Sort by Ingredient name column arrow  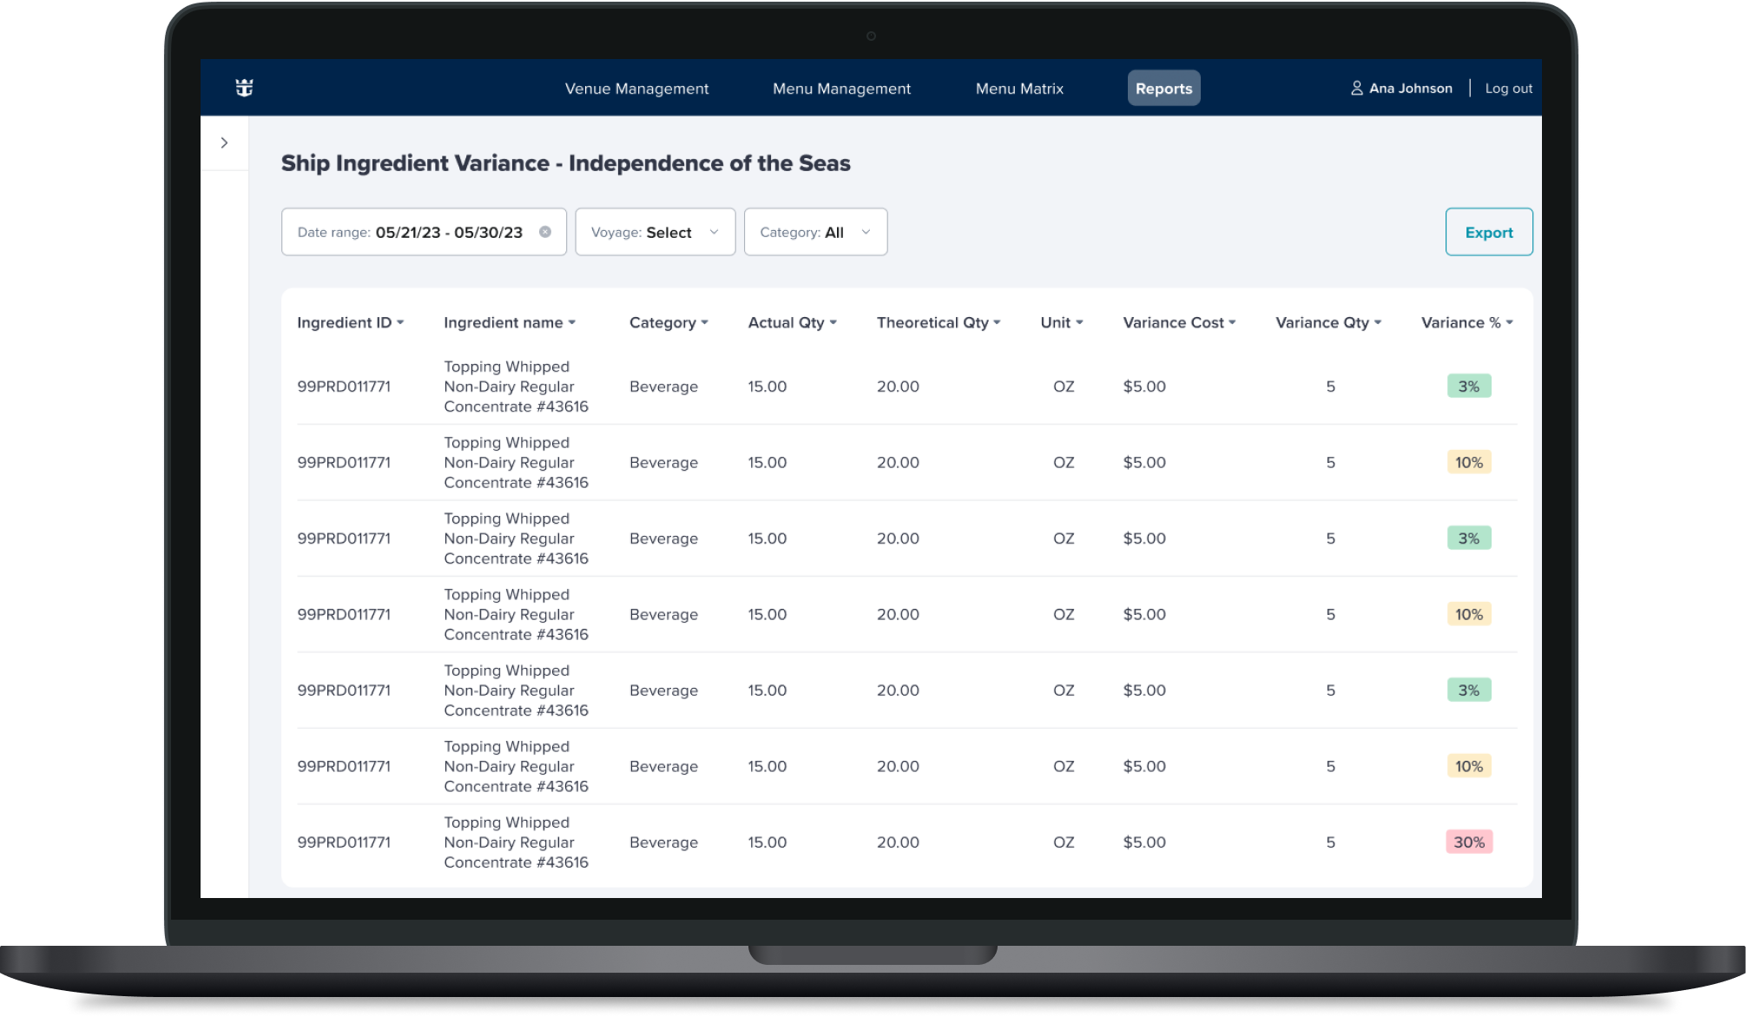(x=571, y=323)
